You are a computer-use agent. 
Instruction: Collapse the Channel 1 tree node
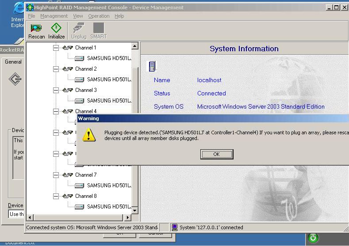56,48
